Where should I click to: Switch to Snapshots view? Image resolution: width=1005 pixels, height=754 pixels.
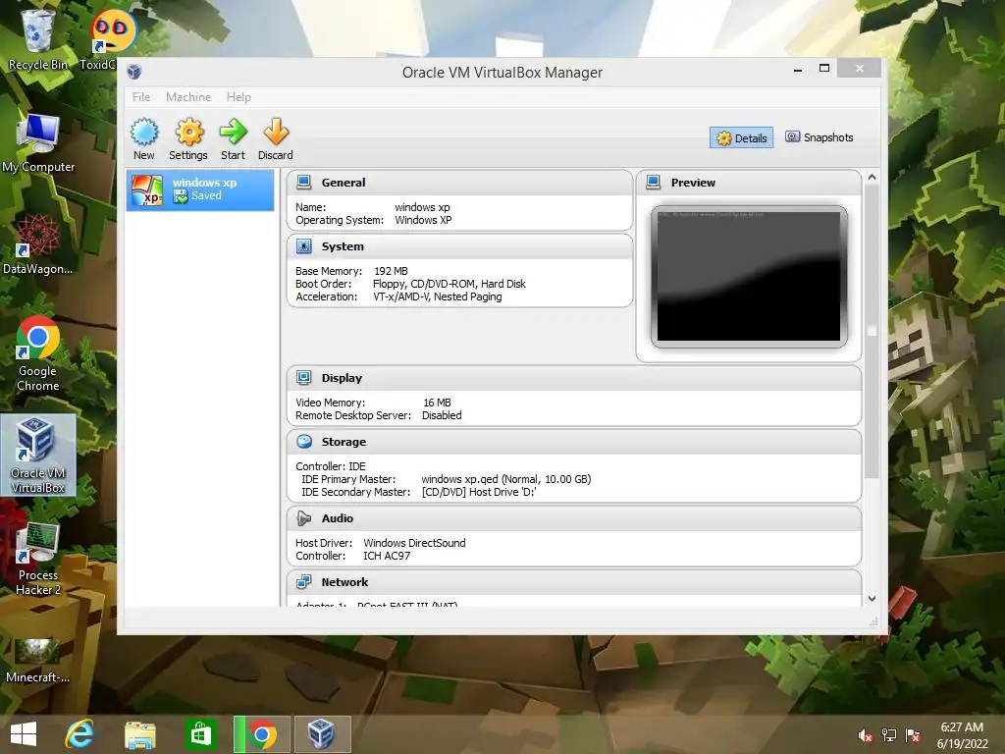point(820,137)
